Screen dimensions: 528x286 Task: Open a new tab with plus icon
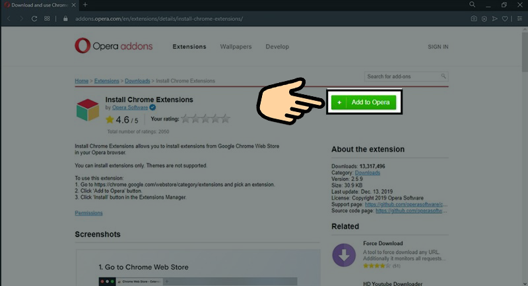tap(85, 5)
